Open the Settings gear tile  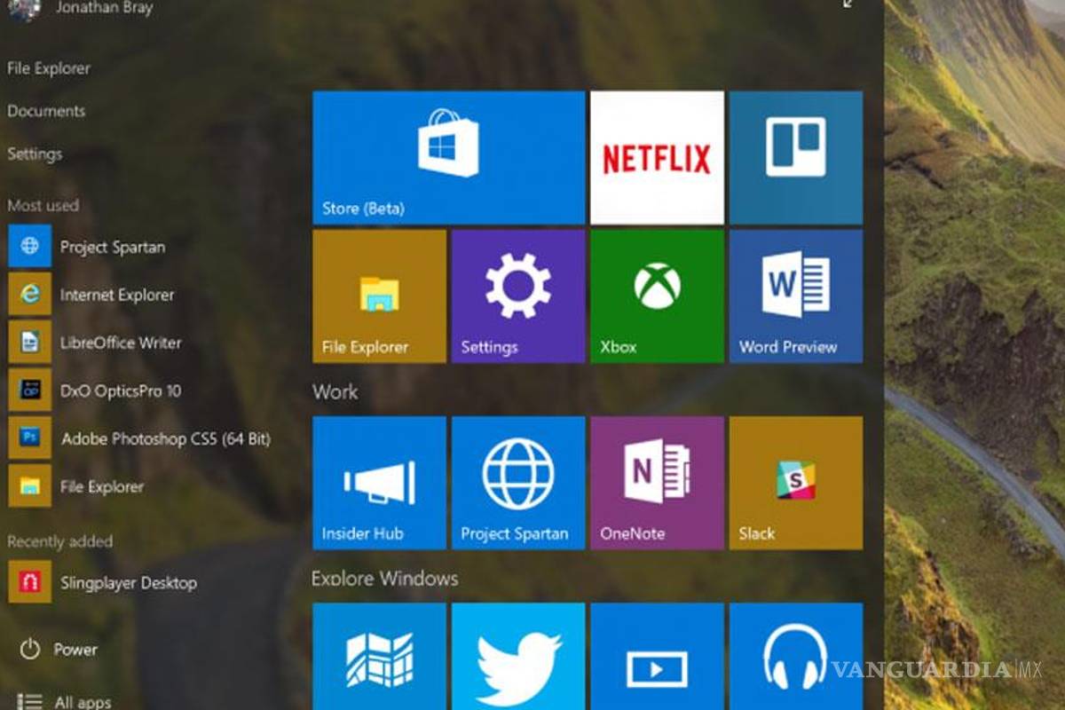[518, 296]
